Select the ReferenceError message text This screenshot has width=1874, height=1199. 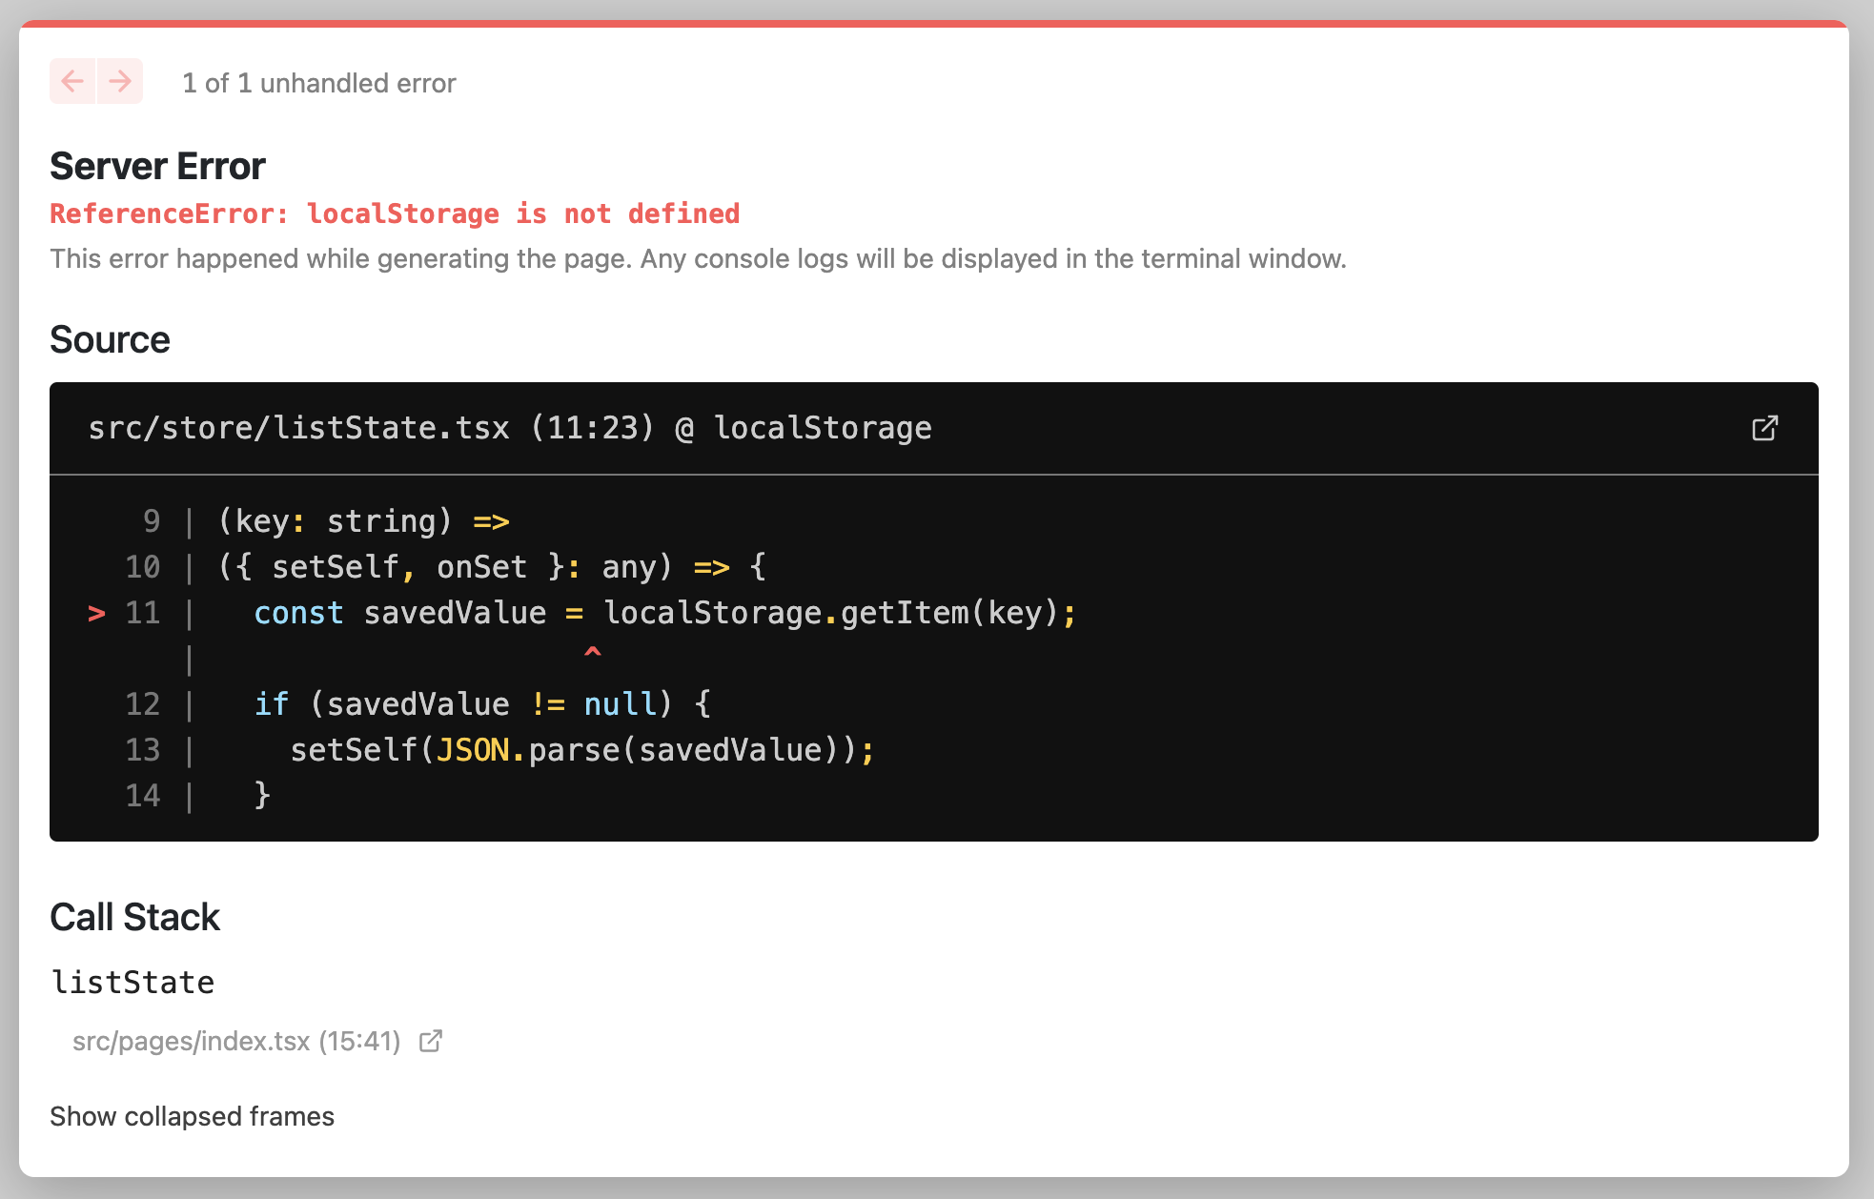(395, 213)
